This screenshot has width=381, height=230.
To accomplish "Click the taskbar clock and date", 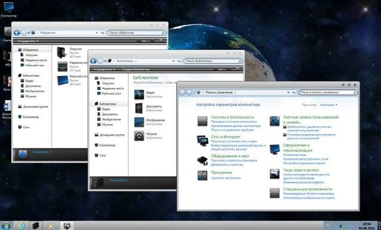I will pos(367,226).
